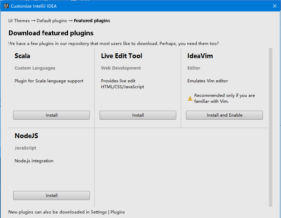
Task: Click the Settings | Plugins footer note
Action: point(67,212)
